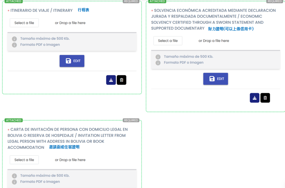Download the economic solvency attachment

254,98
